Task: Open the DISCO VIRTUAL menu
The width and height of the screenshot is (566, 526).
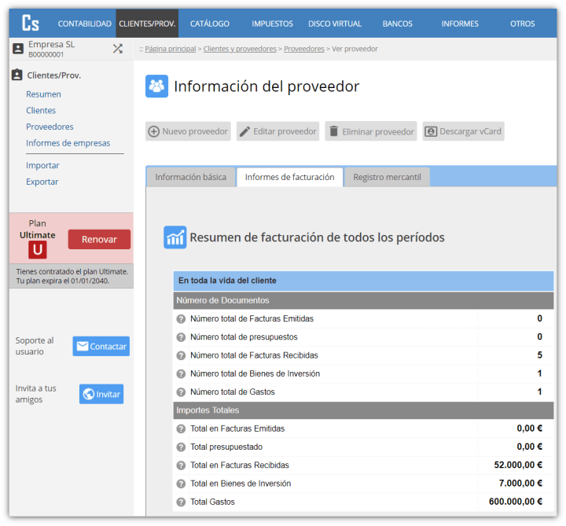Action: pos(335,24)
